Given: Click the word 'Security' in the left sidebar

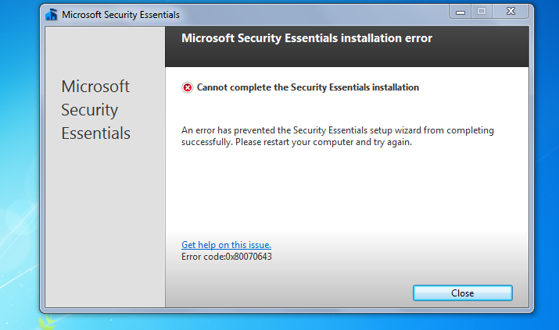Looking at the screenshot, I should [89, 110].
